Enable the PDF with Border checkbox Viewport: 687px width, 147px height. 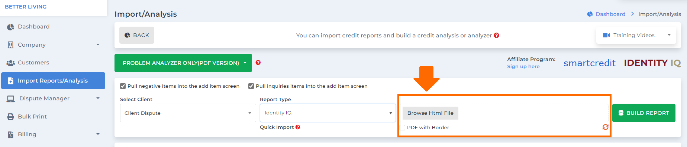(402, 127)
